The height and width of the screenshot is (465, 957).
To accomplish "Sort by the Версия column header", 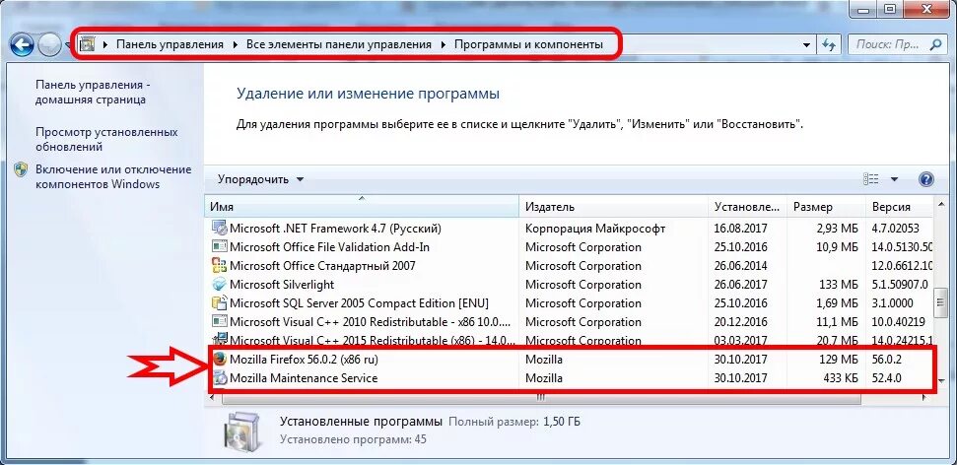I will point(899,207).
